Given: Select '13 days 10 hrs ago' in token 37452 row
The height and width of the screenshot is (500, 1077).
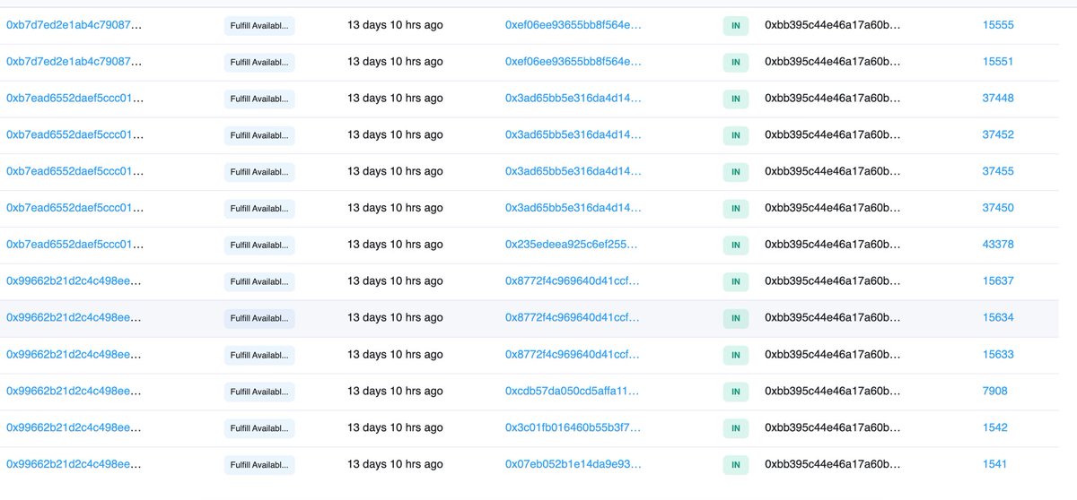Looking at the screenshot, I should tap(395, 134).
